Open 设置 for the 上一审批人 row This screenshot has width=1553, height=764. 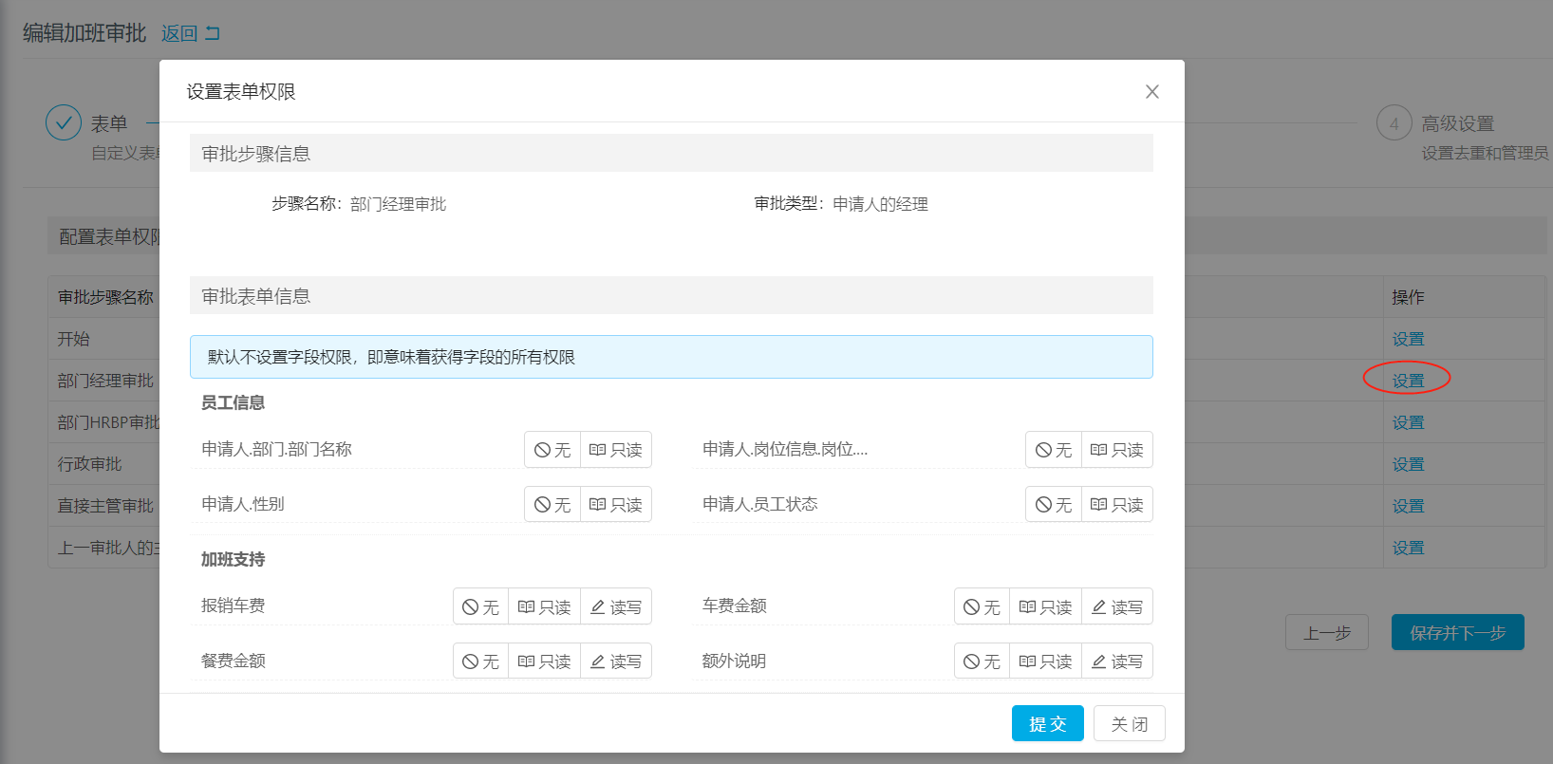(1408, 548)
